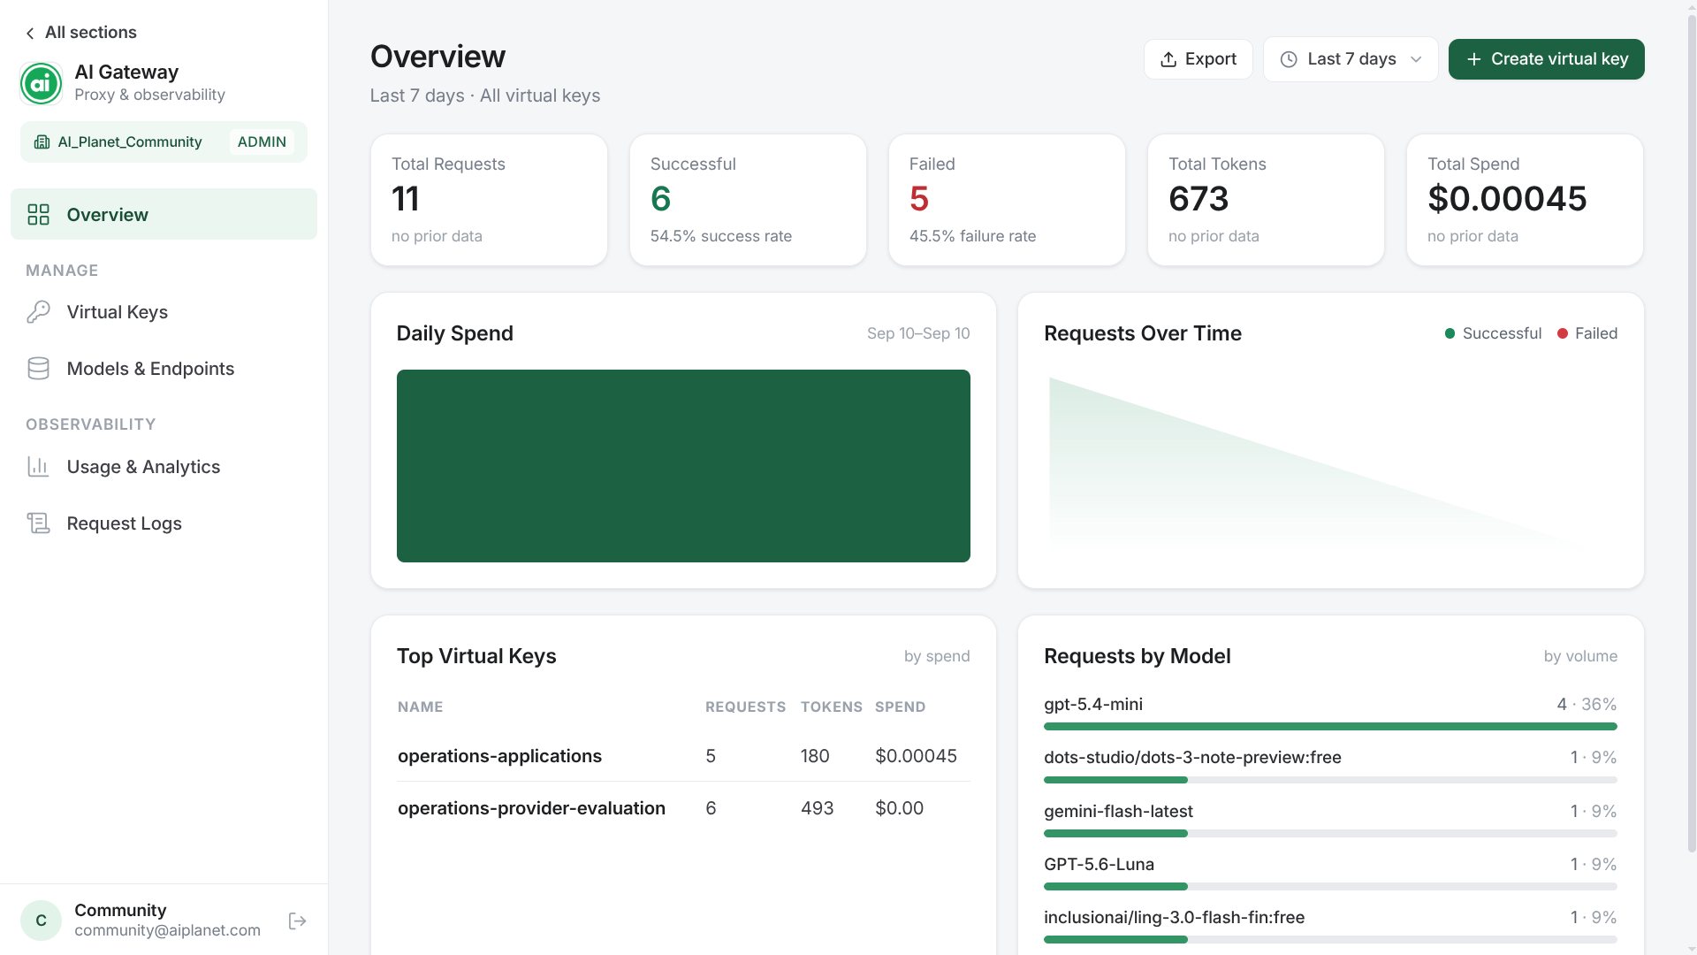This screenshot has height=955, width=1697.
Task: Click the Failed legend red dot
Action: [1563, 333]
